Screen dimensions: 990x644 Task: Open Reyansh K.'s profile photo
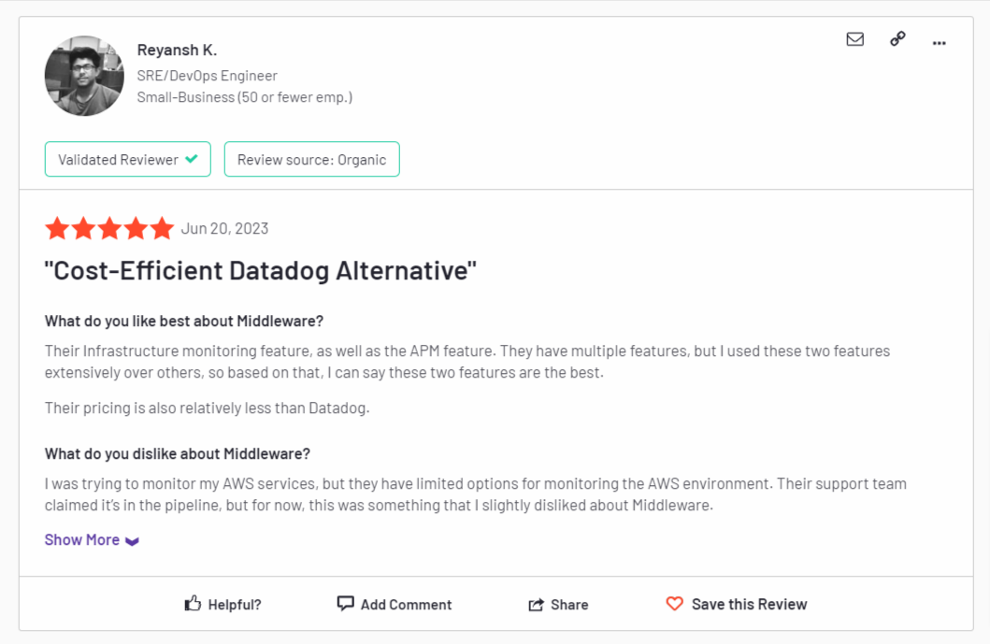coord(84,76)
